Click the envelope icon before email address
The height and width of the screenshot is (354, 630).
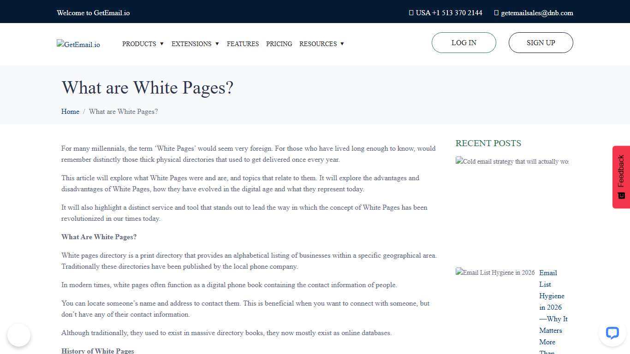pyautogui.click(x=496, y=12)
